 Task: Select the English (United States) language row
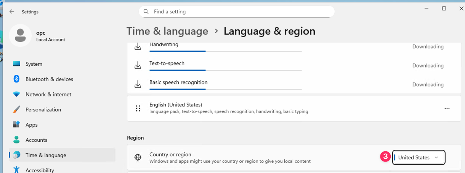(294, 108)
